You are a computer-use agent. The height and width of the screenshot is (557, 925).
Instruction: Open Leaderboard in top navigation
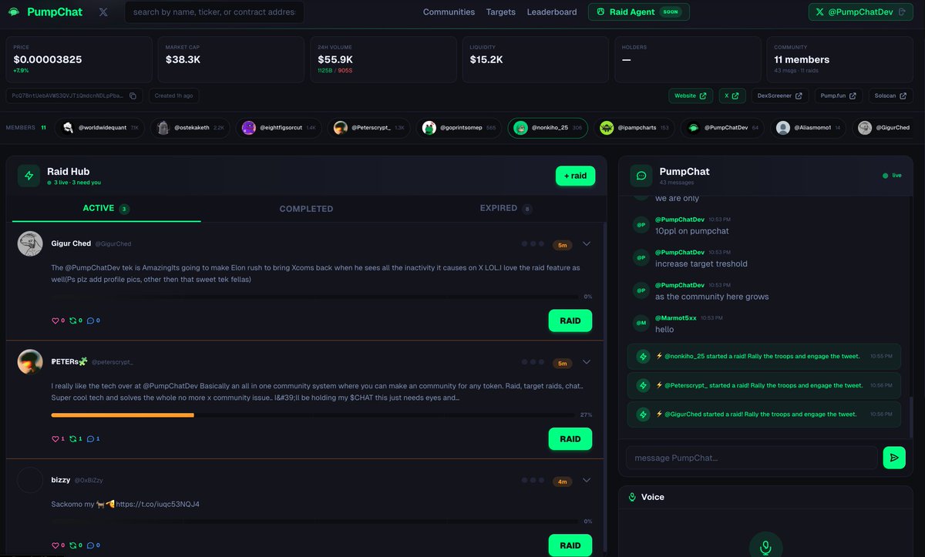click(552, 12)
